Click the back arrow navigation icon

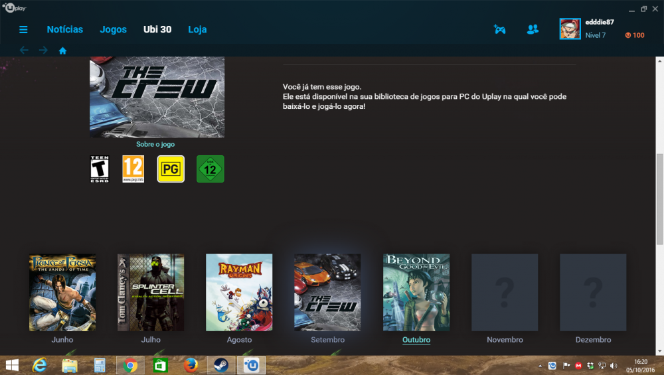pyautogui.click(x=24, y=50)
